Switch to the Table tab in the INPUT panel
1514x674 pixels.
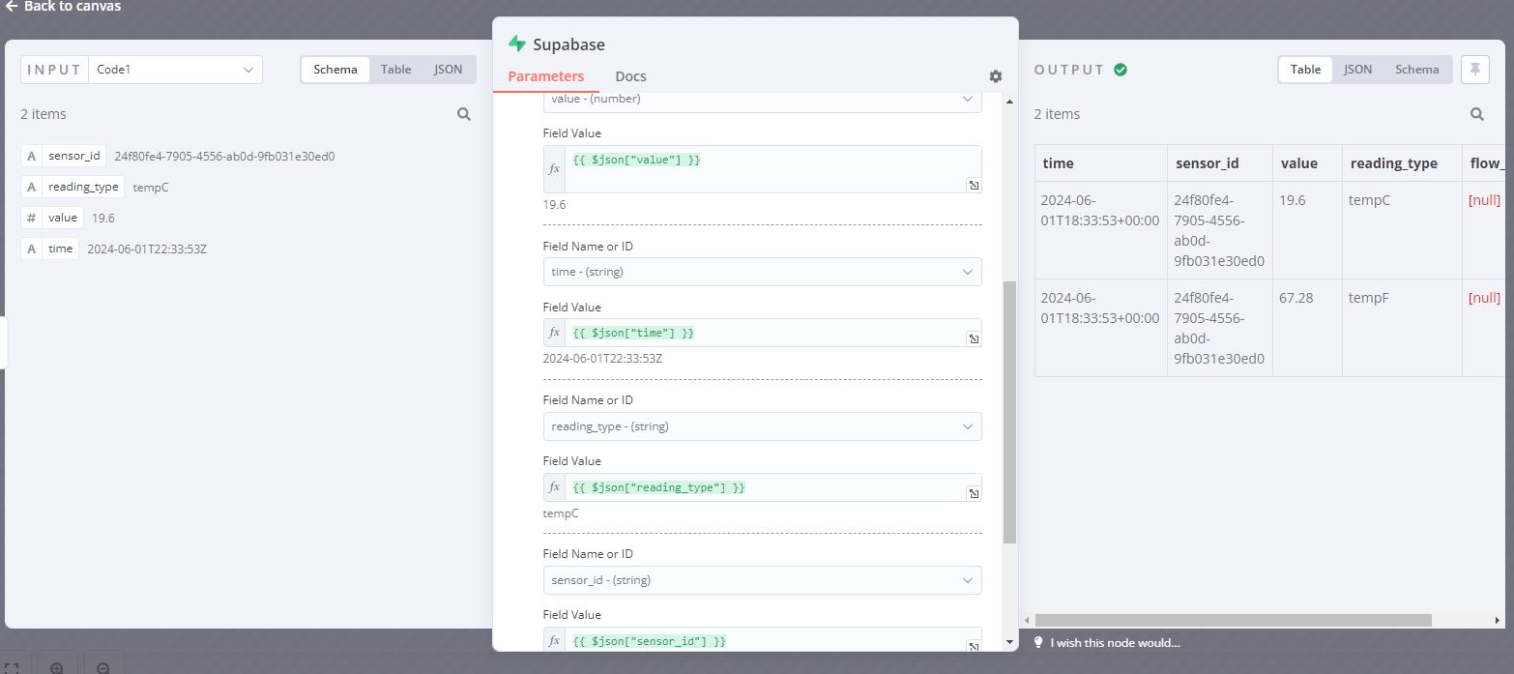coord(395,69)
